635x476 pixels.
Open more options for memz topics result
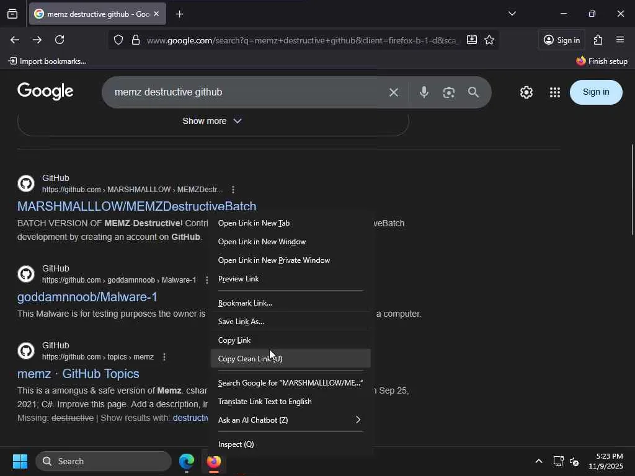click(x=164, y=357)
